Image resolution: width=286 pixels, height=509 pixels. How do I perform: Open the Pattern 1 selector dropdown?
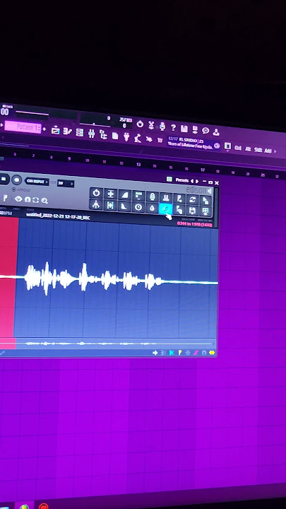[23, 127]
